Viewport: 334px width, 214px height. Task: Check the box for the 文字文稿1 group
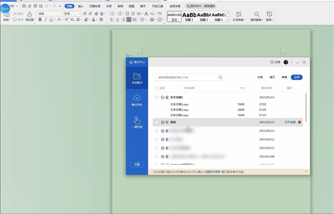157,97
